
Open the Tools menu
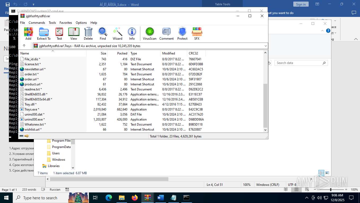tap(52, 23)
